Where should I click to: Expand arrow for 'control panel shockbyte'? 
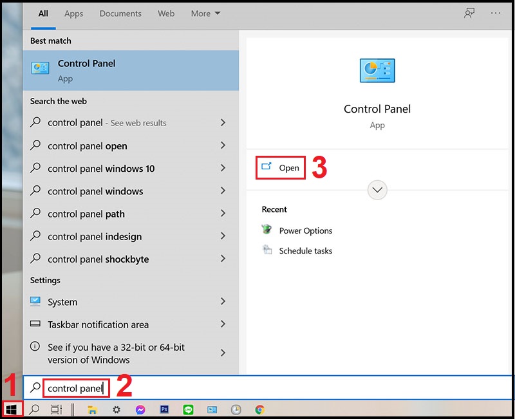(223, 259)
